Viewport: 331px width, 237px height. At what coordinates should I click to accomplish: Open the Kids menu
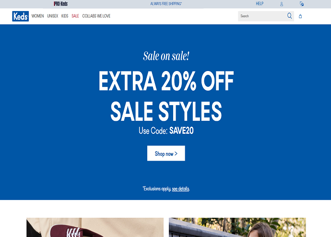[x=65, y=16]
